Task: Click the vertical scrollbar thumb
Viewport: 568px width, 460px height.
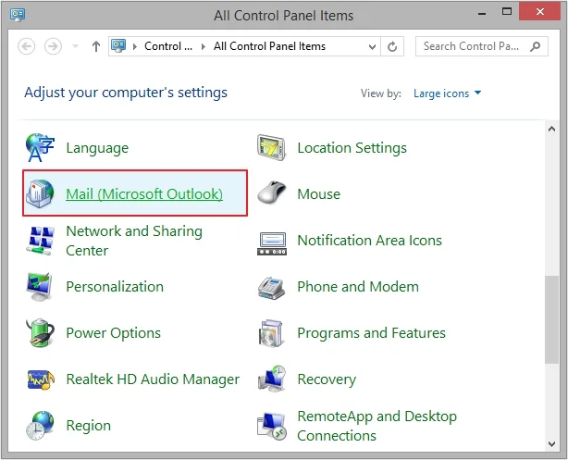Action: pyautogui.click(x=551, y=319)
